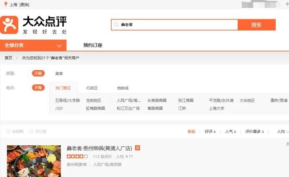Image resolution: width=289 pixels, height=177 pixels.
Task: Filter by the 人民广场/南京路 location tag
Action: click(107, 164)
